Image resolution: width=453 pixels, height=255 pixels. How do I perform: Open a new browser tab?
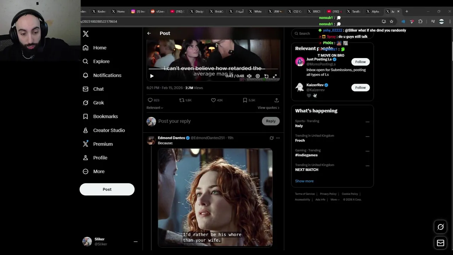(x=407, y=11)
